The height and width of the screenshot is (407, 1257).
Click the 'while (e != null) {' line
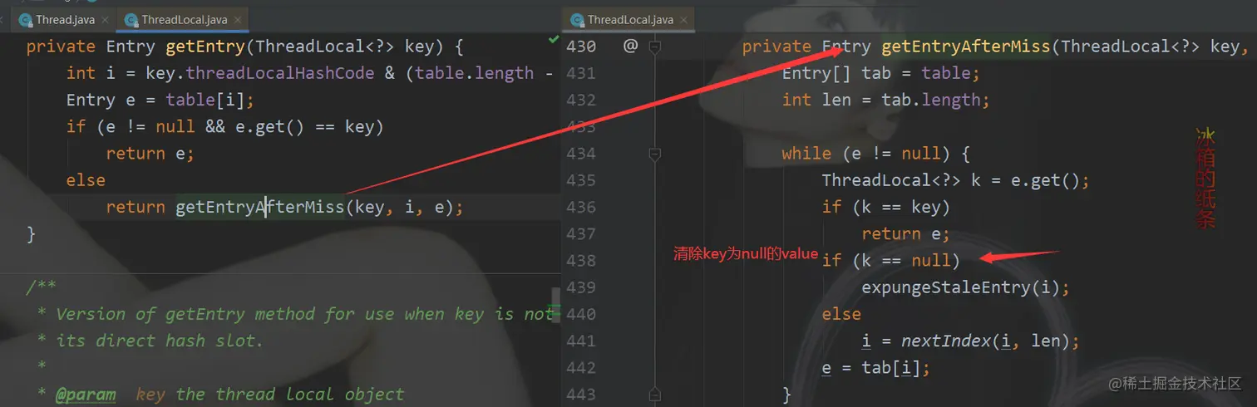pos(876,154)
